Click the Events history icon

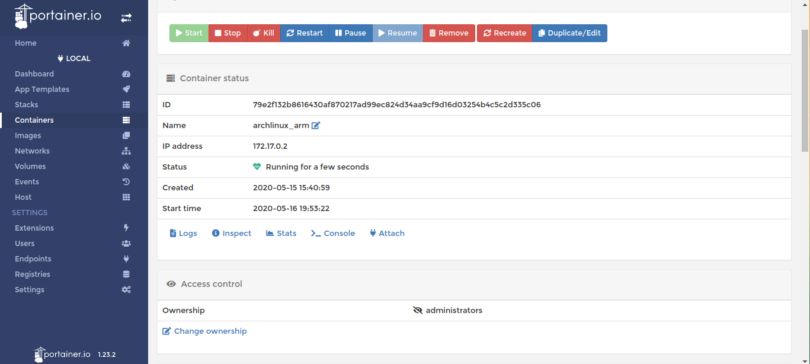126,182
